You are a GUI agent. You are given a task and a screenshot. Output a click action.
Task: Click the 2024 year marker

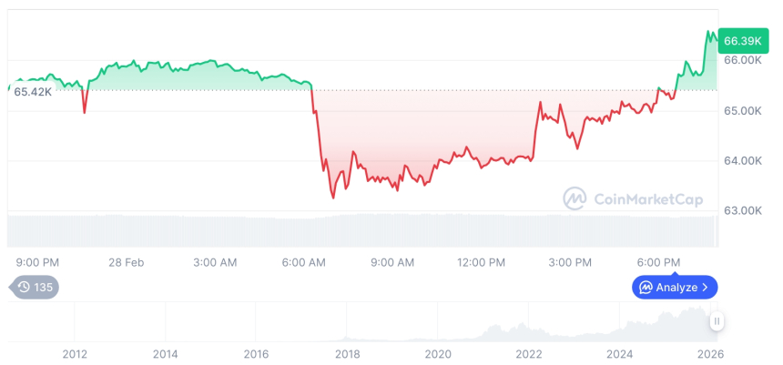coord(620,353)
